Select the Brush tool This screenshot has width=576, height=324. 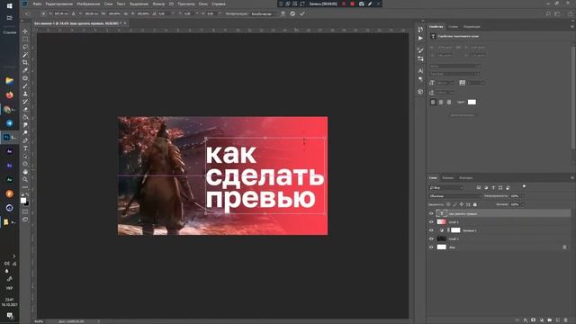[25, 86]
